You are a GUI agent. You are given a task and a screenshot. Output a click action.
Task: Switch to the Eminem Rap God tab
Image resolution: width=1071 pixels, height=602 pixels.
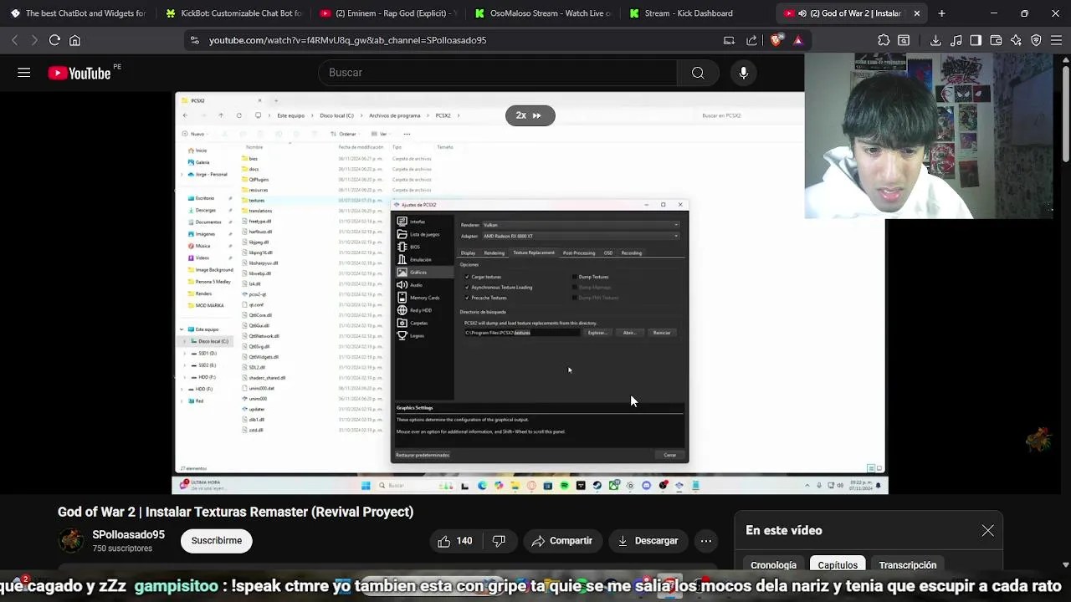pos(389,13)
